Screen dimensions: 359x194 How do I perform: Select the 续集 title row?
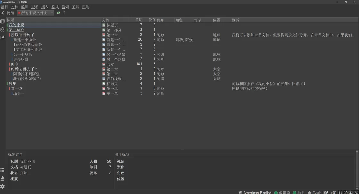(13, 84)
